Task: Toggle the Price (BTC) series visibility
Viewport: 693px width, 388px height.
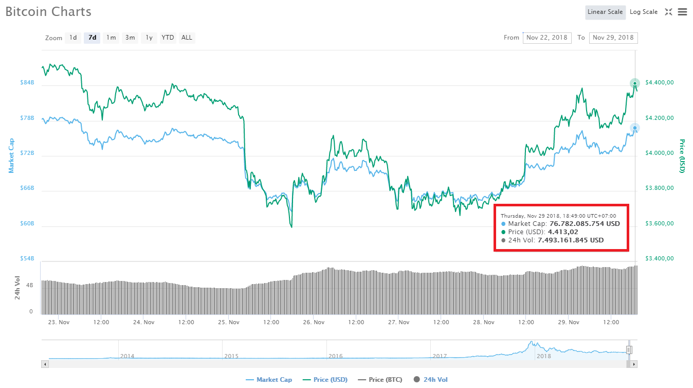Action: tap(379, 379)
